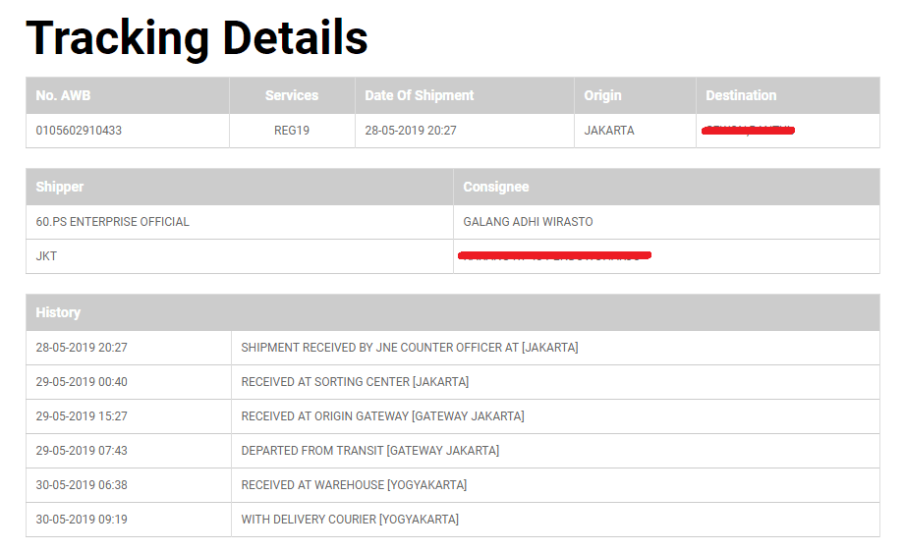
Task: Click DEPARTED FROM TRANSIT [GATEWAY JAKARTA] entry
Action: coord(370,451)
